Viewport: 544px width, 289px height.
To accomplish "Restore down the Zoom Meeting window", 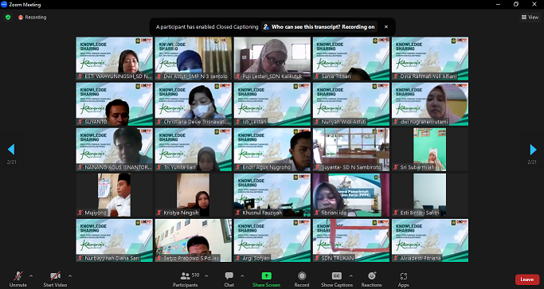I will tap(516, 4).
